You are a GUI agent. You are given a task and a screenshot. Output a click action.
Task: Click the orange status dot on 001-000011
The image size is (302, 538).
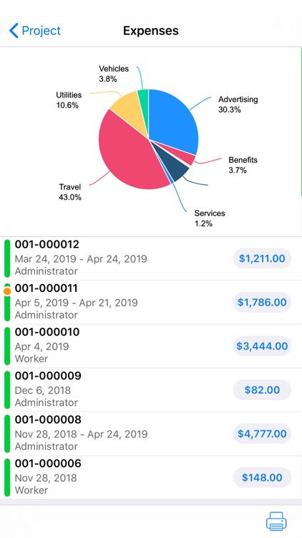tap(7, 291)
